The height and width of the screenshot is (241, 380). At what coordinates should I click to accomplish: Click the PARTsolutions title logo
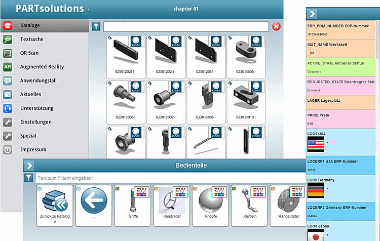pyautogui.click(x=50, y=9)
